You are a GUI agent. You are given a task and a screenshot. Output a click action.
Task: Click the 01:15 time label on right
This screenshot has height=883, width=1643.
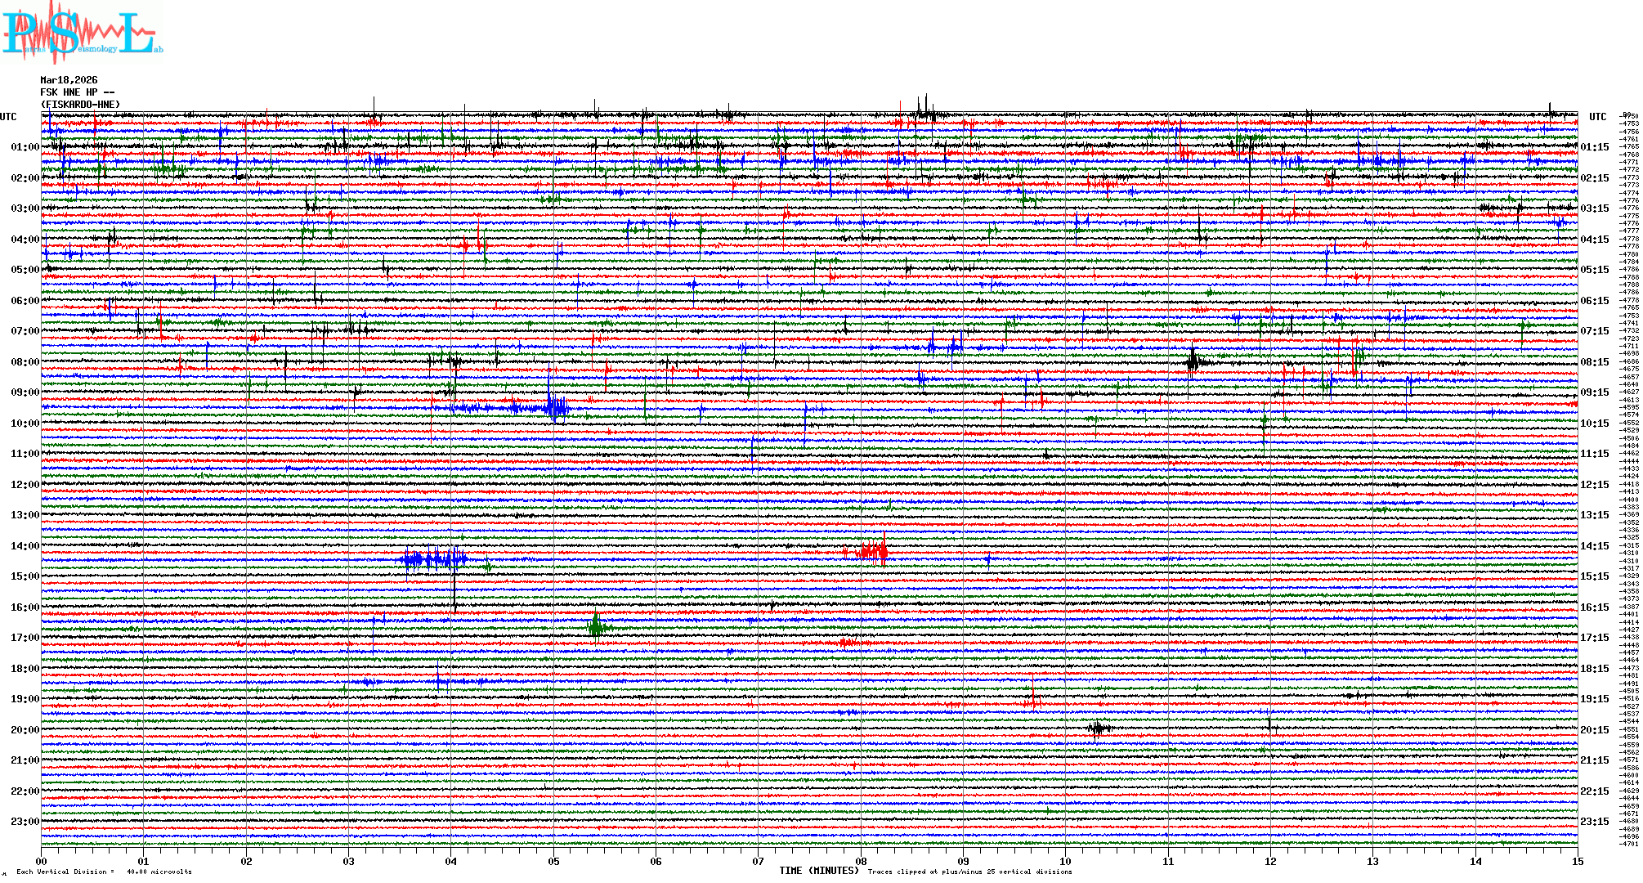[x=1594, y=147]
